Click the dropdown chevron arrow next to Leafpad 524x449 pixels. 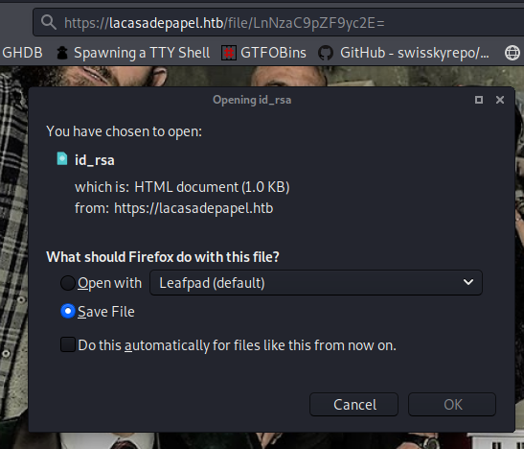(x=468, y=282)
